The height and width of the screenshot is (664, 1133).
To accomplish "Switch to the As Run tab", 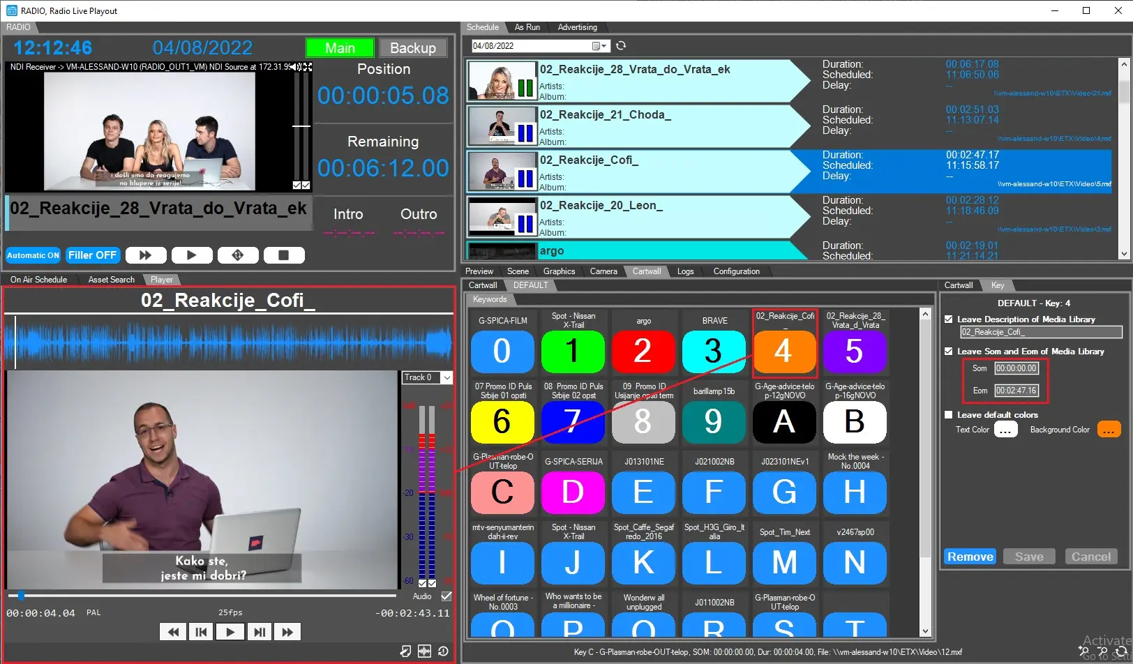I will point(527,27).
